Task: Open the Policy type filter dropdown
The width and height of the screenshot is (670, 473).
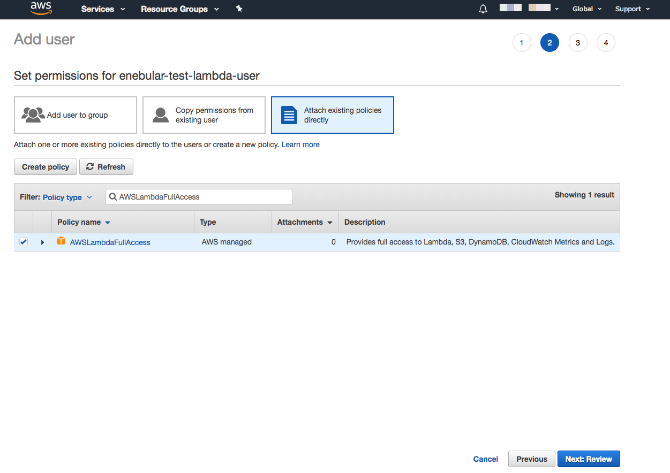Action: 67,197
